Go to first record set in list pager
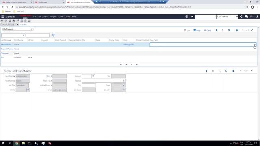Screen dimensions: 260x146 pyautogui.click(x=121, y=64)
